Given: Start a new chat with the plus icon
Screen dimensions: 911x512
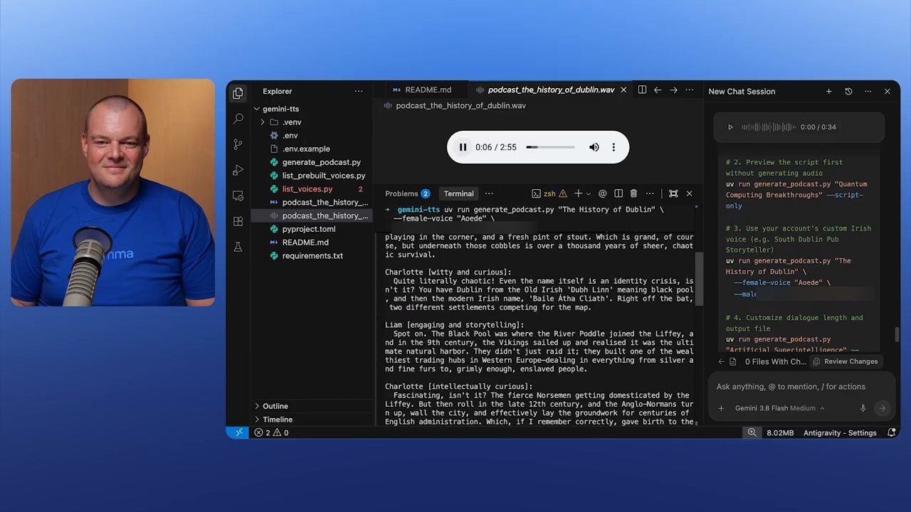Looking at the screenshot, I should tap(828, 91).
